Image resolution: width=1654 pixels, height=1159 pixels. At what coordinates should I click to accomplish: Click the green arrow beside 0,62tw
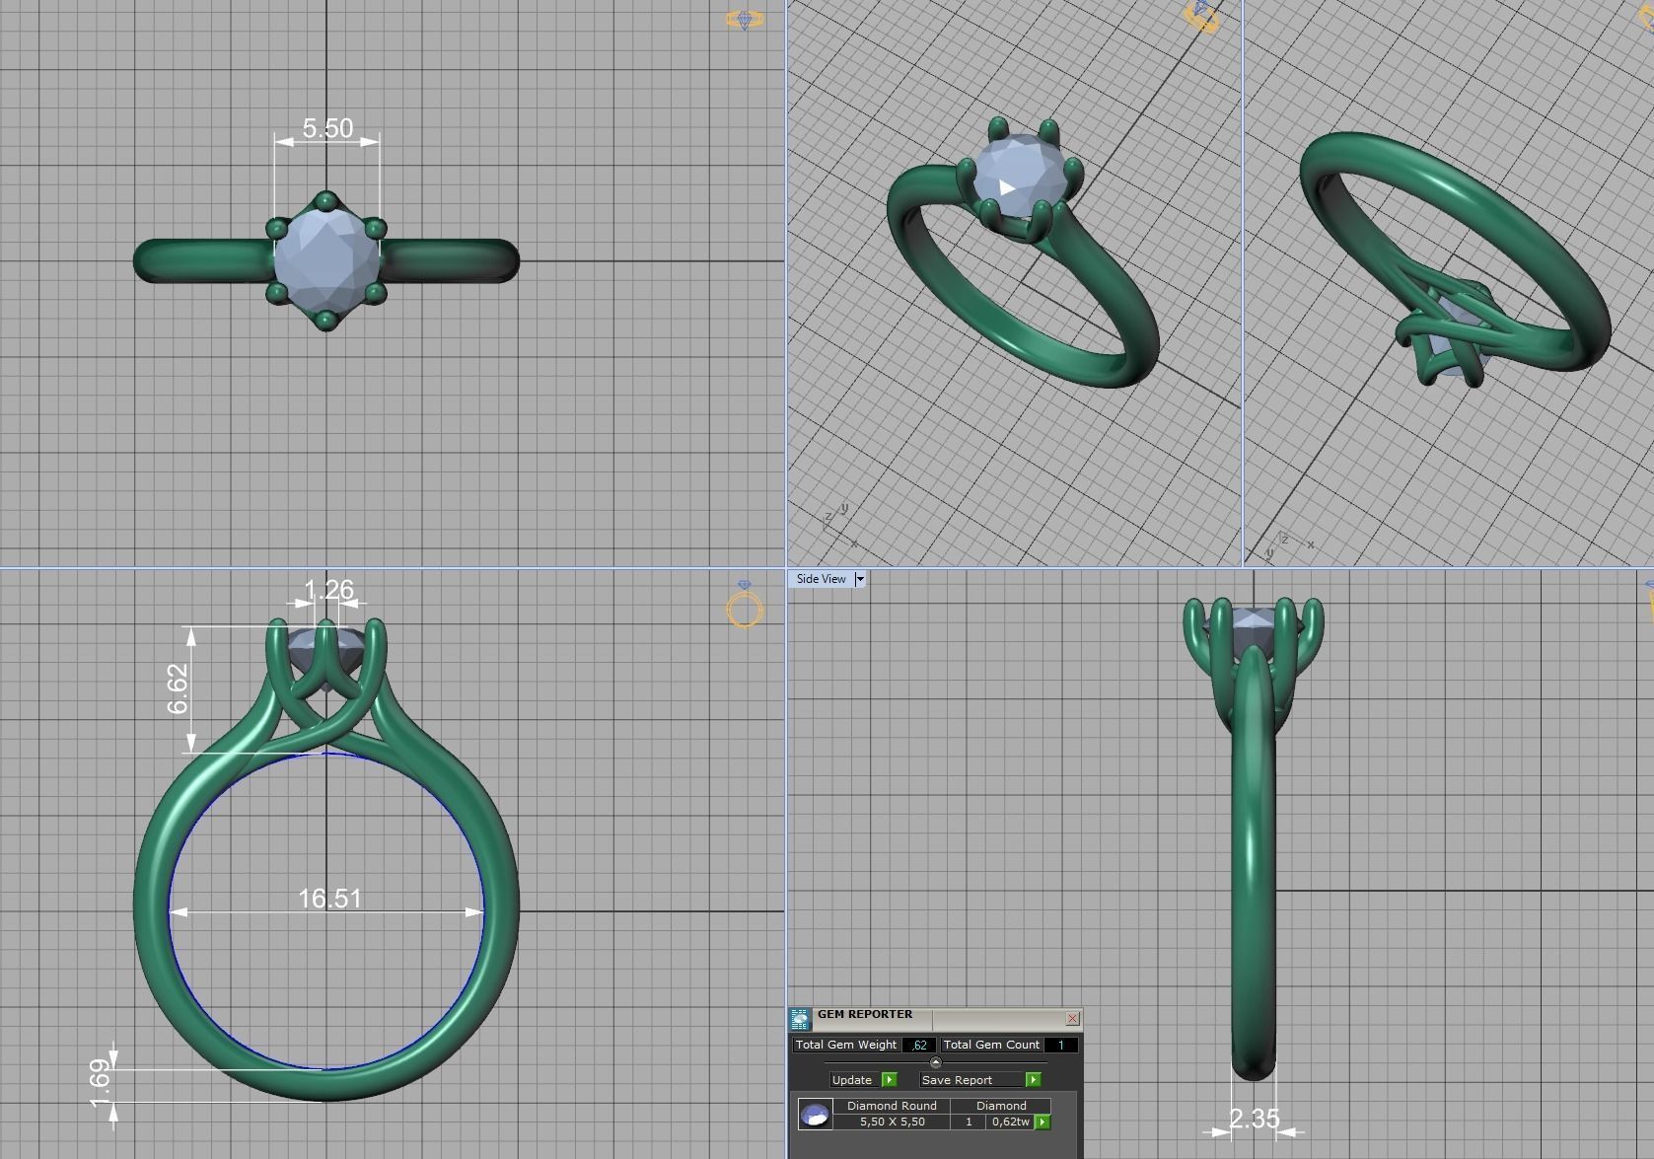(x=1043, y=1123)
